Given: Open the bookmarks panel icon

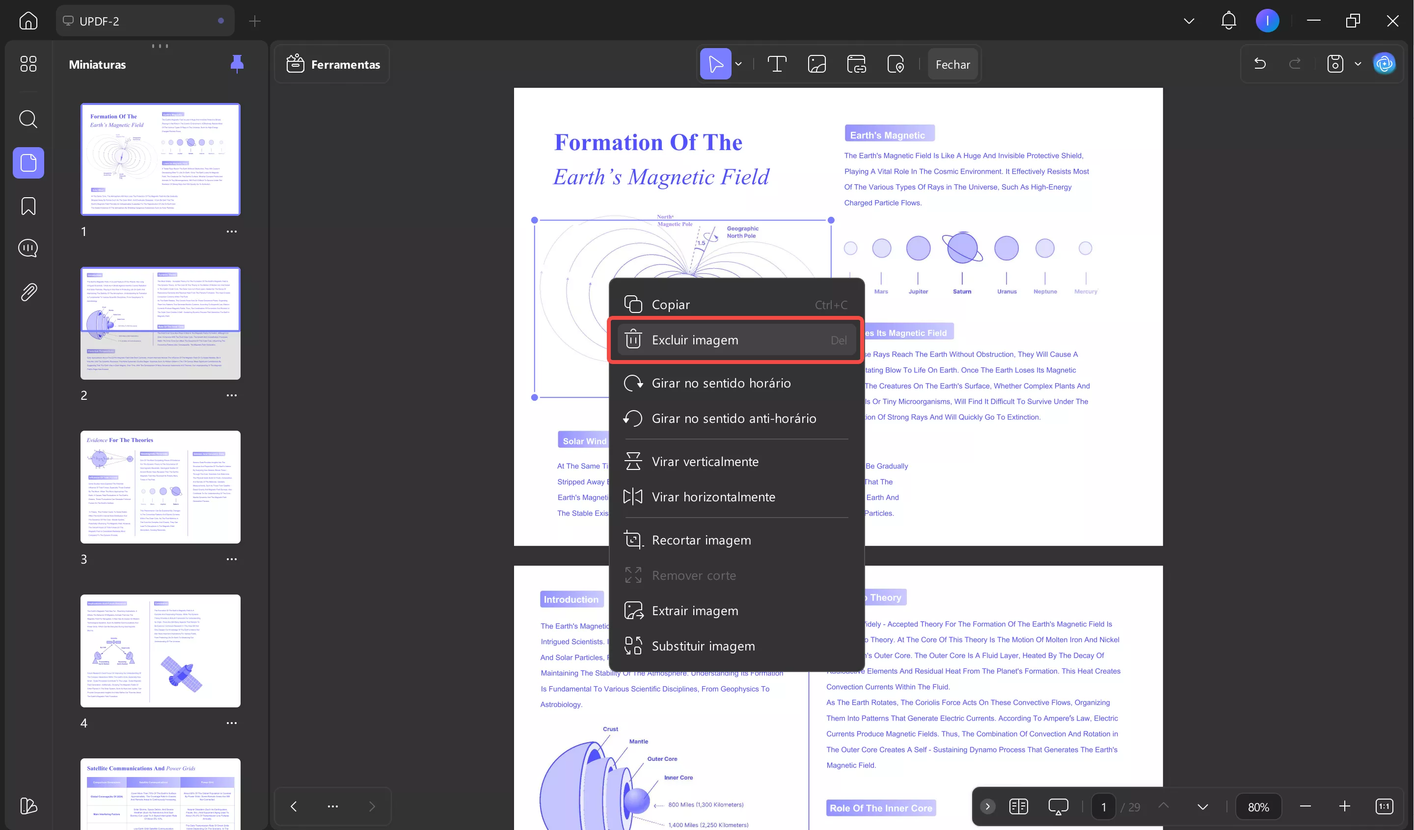Looking at the screenshot, I should click(x=28, y=206).
